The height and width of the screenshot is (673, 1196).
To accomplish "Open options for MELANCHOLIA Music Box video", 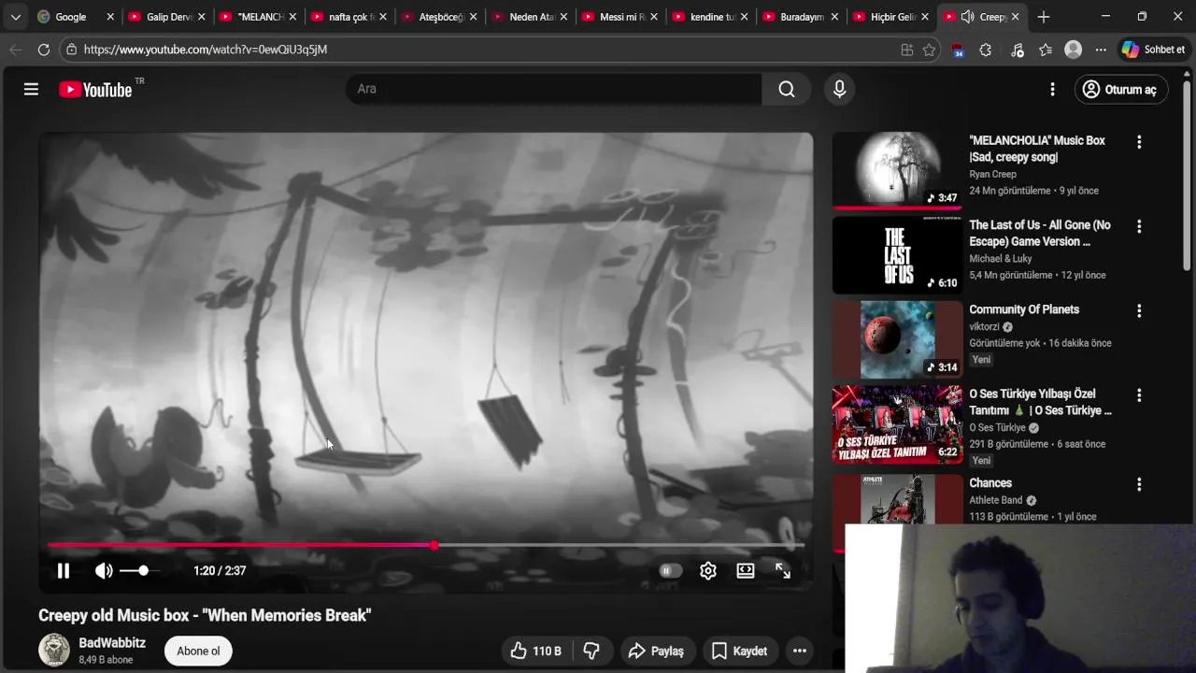I will tap(1138, 142).
